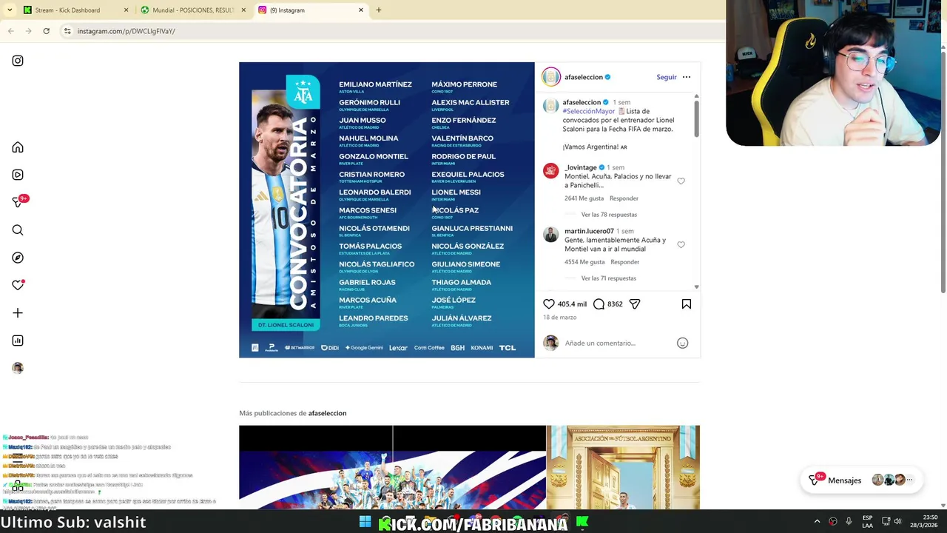
Task: Open the '18 de marzo' post date
Action: (x=559, y=318)
